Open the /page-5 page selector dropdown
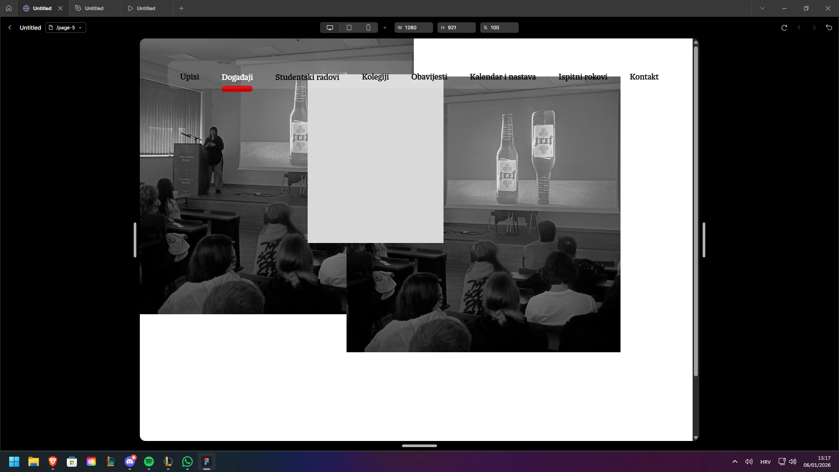 66,28
